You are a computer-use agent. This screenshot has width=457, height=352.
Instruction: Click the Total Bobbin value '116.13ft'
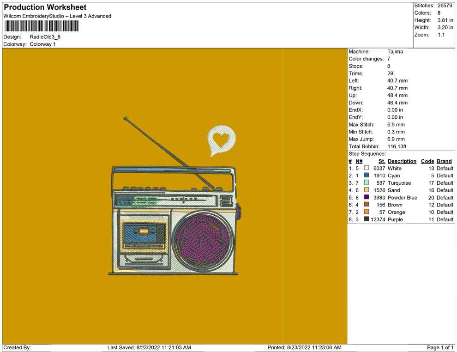(x=397, y=146)
